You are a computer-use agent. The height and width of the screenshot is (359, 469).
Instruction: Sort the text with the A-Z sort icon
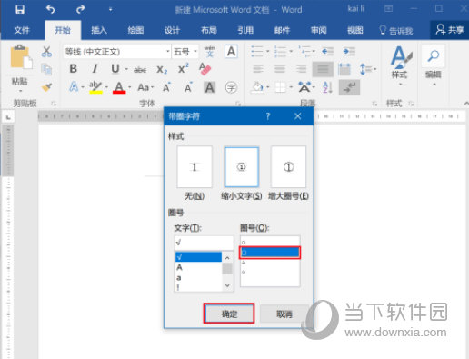pyautogui.click(x=327, y=87)
